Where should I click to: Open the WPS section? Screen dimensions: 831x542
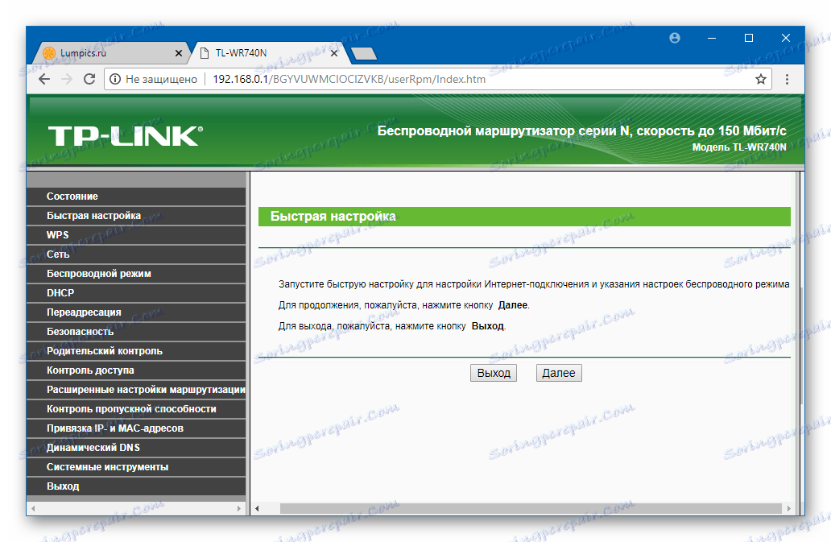click(136, 234)
